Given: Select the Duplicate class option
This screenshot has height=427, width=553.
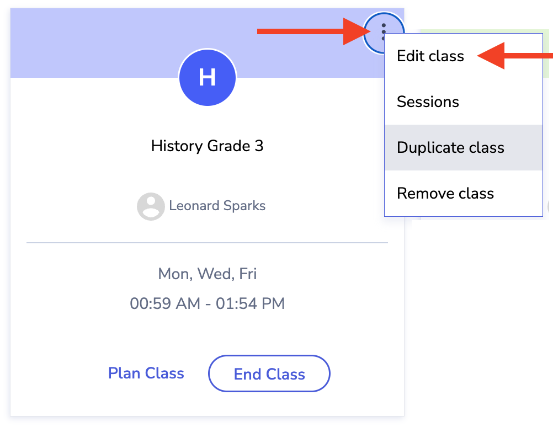Looking at the screenshot, I should click(x=450, y=148).
